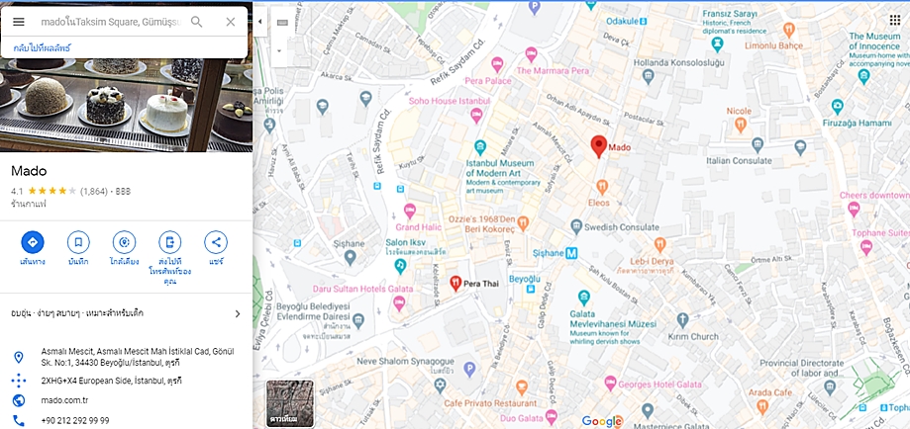The height and width of the screenshot is (429, 910).
Task: Click the Nearby search icon
Action: [124, 242]
